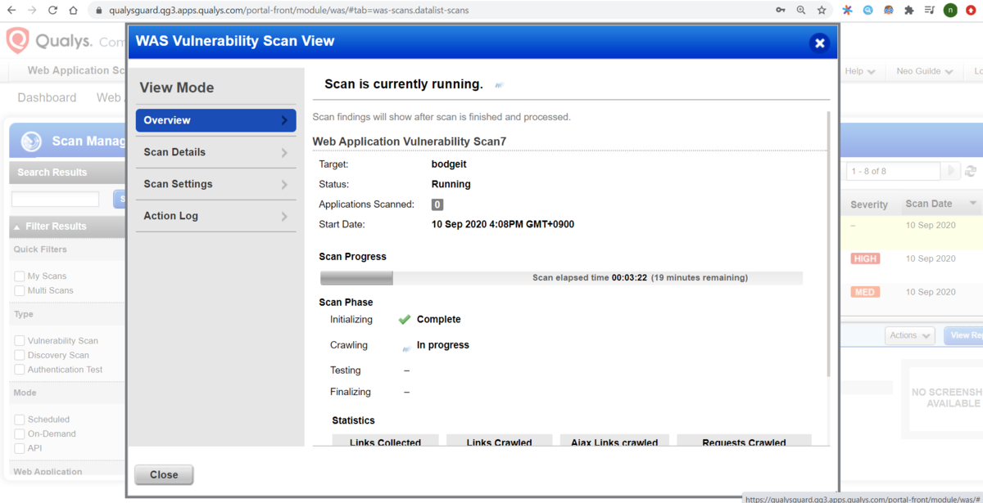Click the Crawling in-progress spinner

(x=406, y=348)
